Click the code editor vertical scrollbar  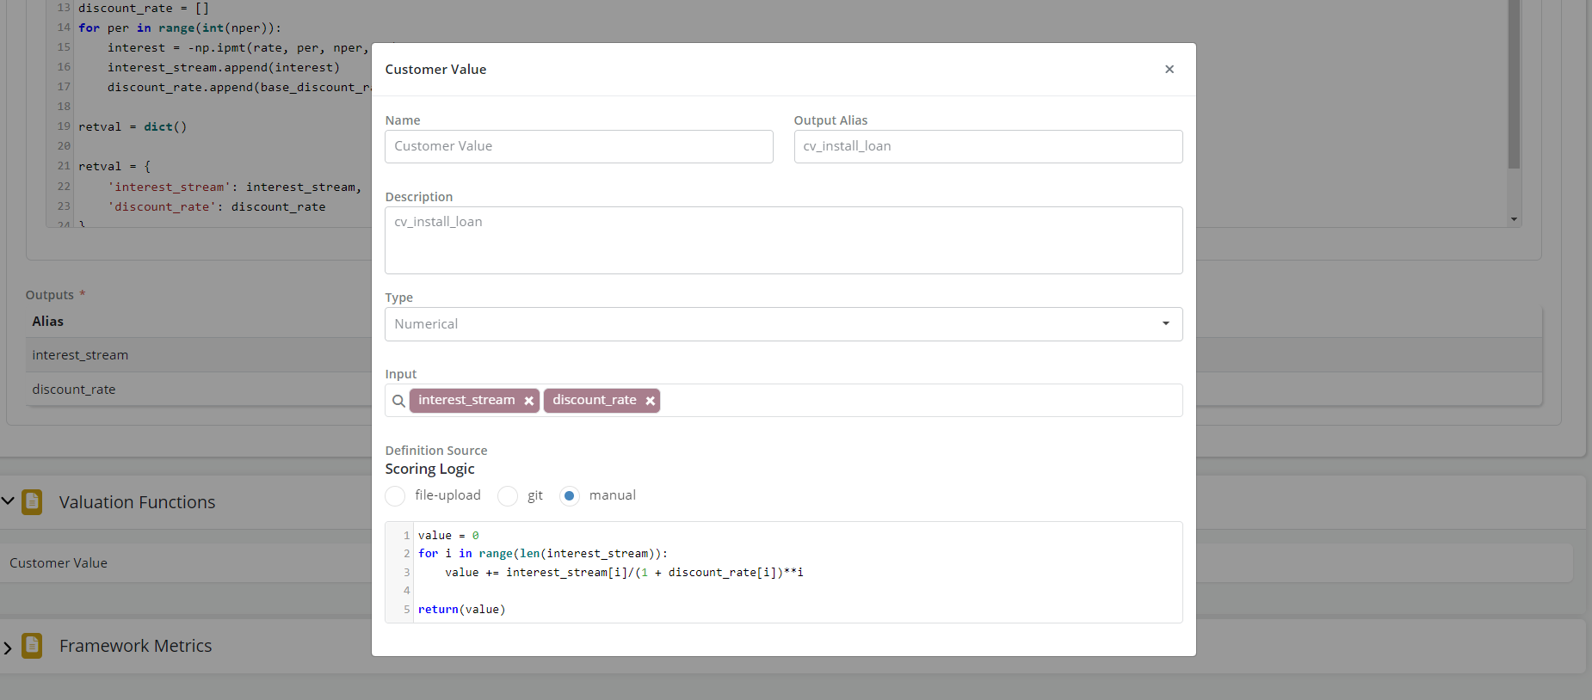point(1514,86)
